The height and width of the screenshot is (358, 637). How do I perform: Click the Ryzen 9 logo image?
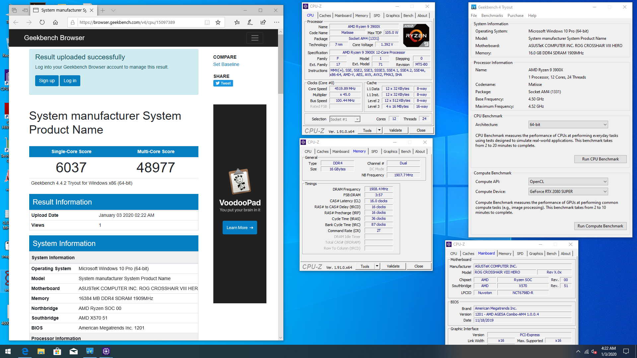[416, 35]
